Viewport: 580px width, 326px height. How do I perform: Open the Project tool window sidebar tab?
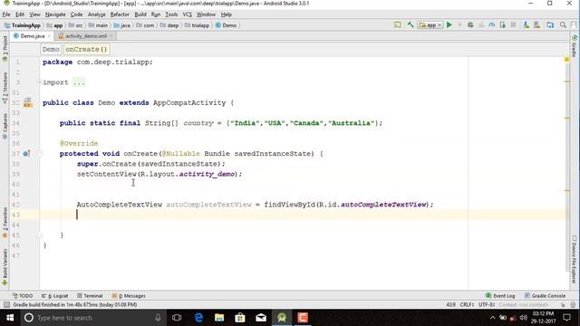(x=5, y=48)
